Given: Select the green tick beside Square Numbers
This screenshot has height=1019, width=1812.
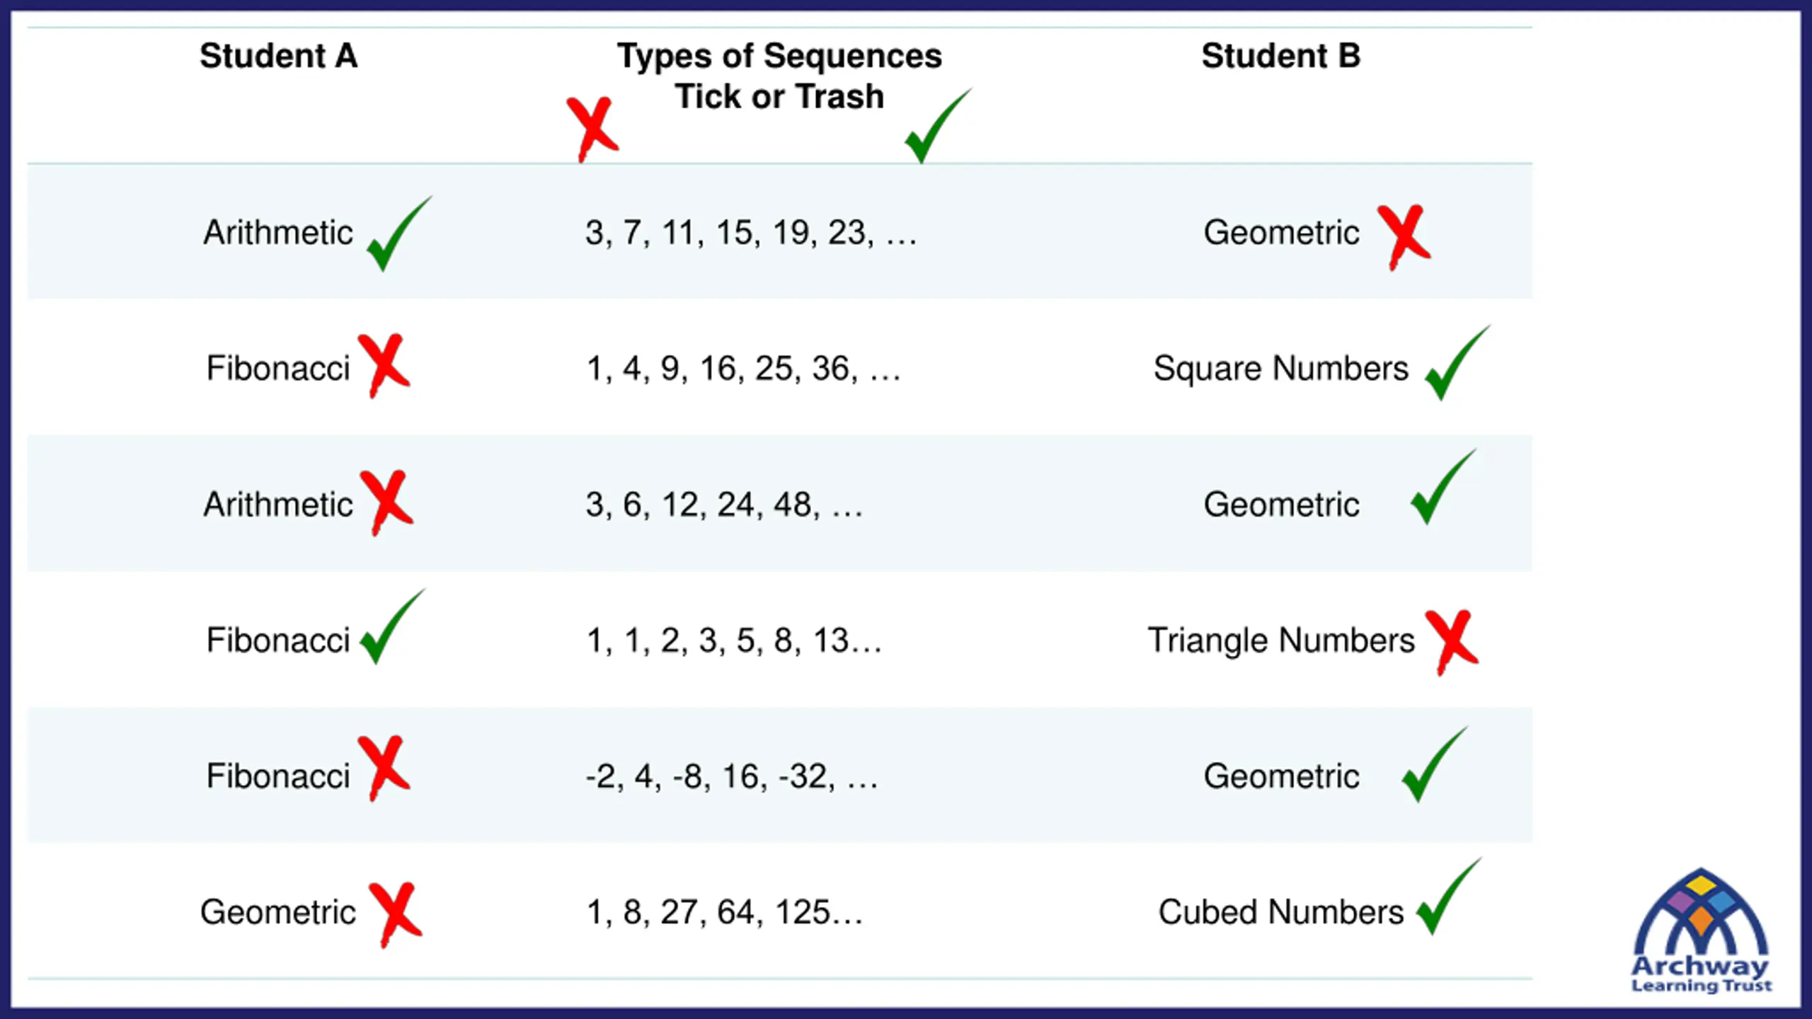Looking at the screenshot, I should coord(1457,363).
